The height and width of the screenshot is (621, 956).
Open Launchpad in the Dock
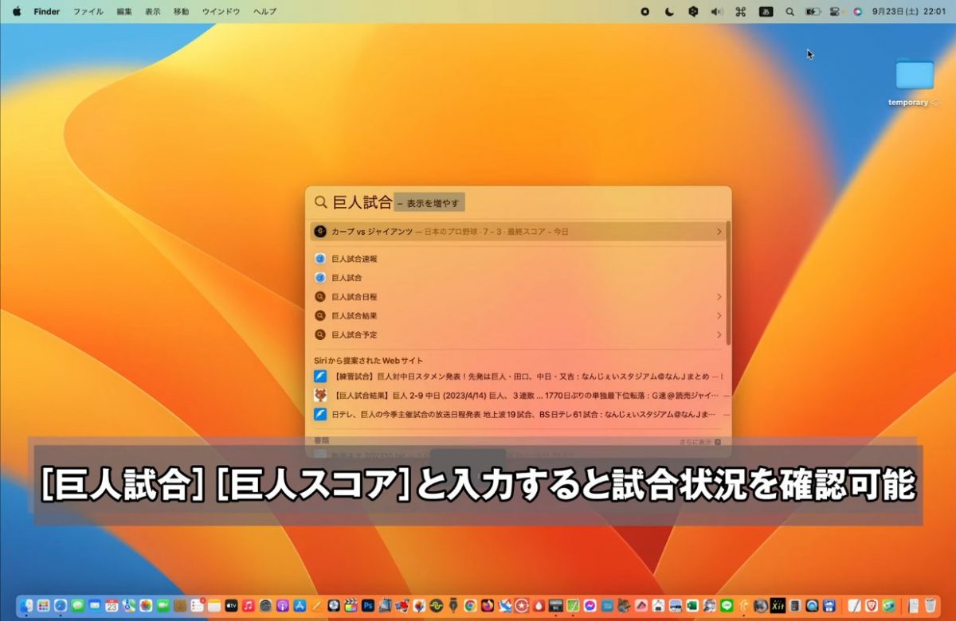43,606
